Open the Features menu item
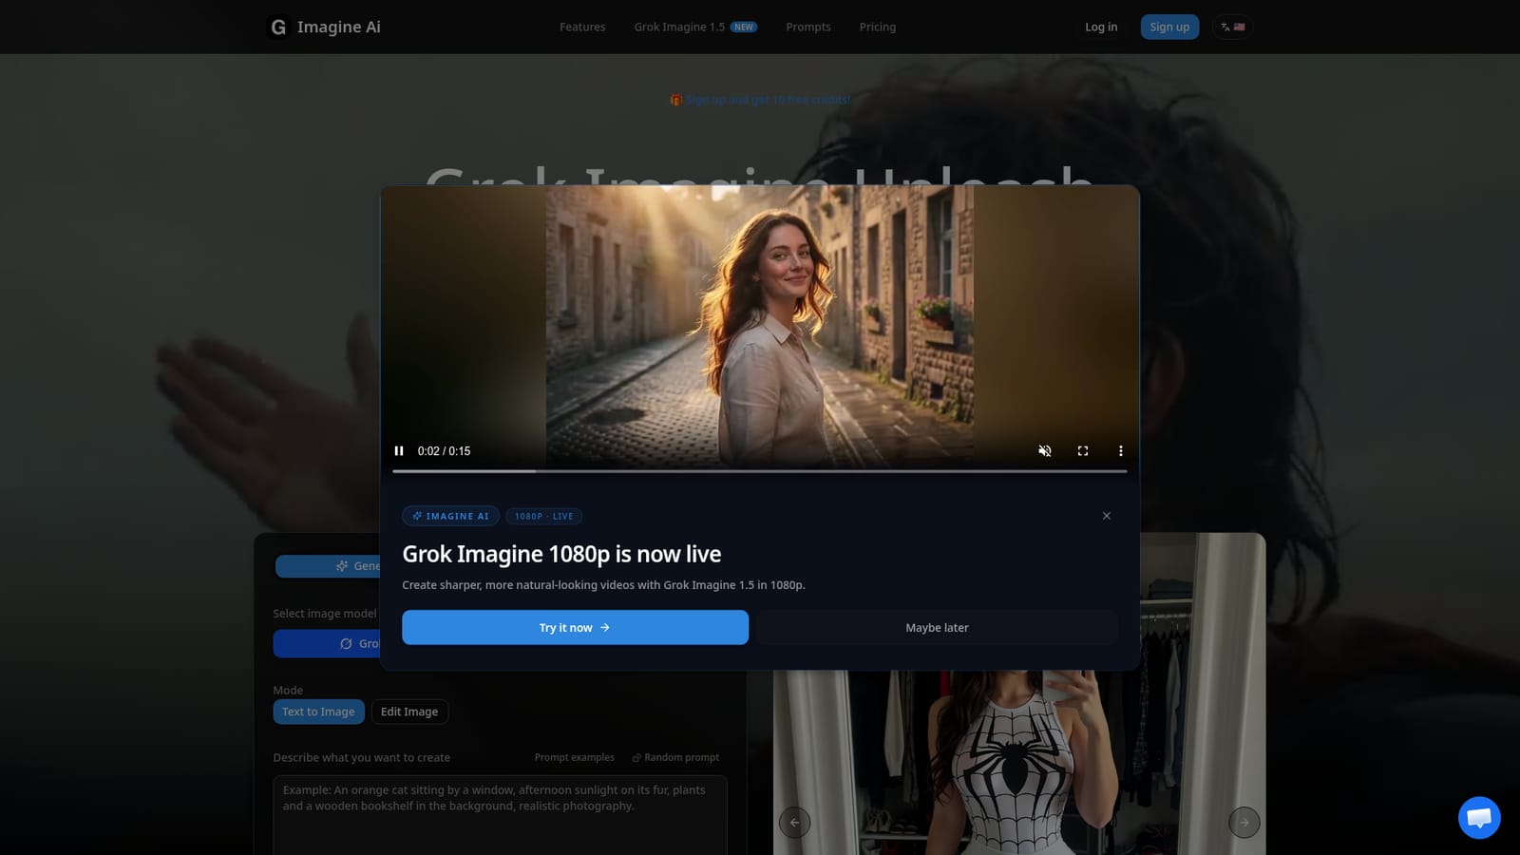 tap(582, 27)
